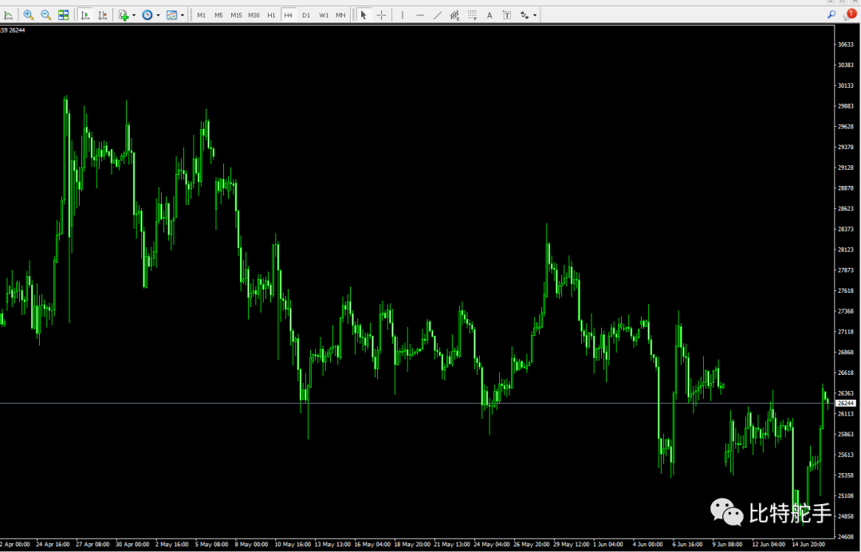This screenshot has height=552, width=861.
Task: Open the arrows objects tool
Action: click(x=525, y=15)
